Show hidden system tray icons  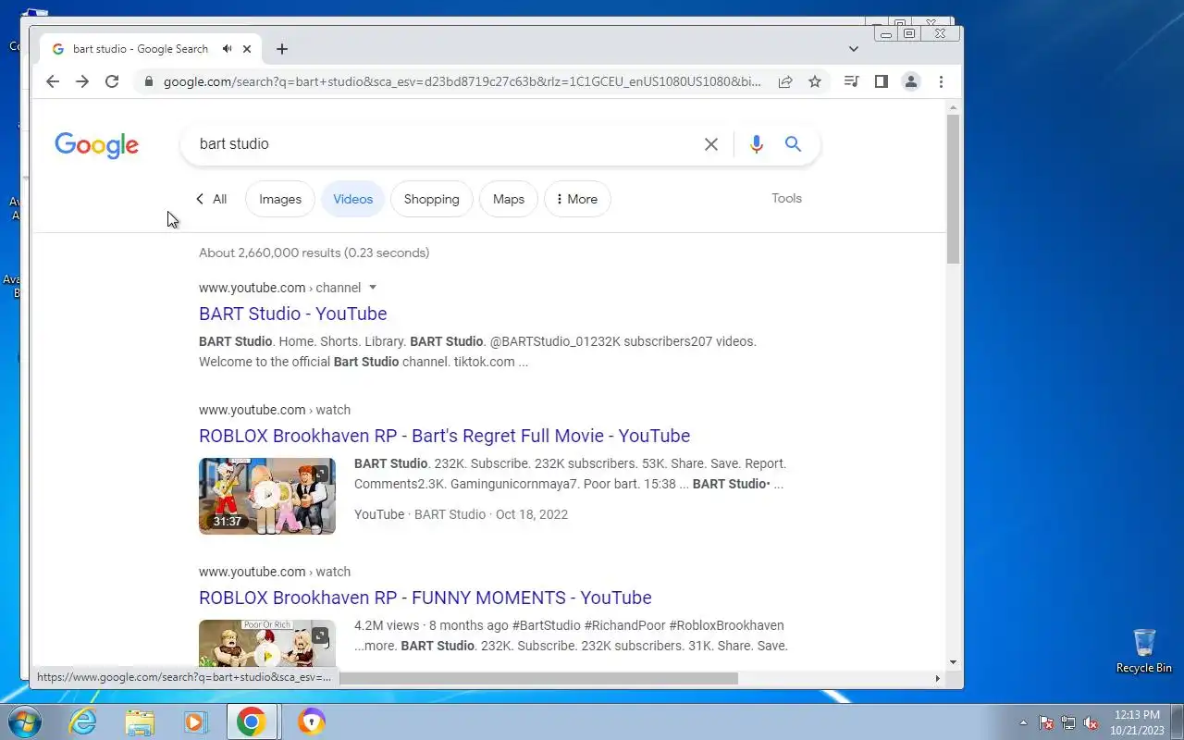coord(1023,723)
